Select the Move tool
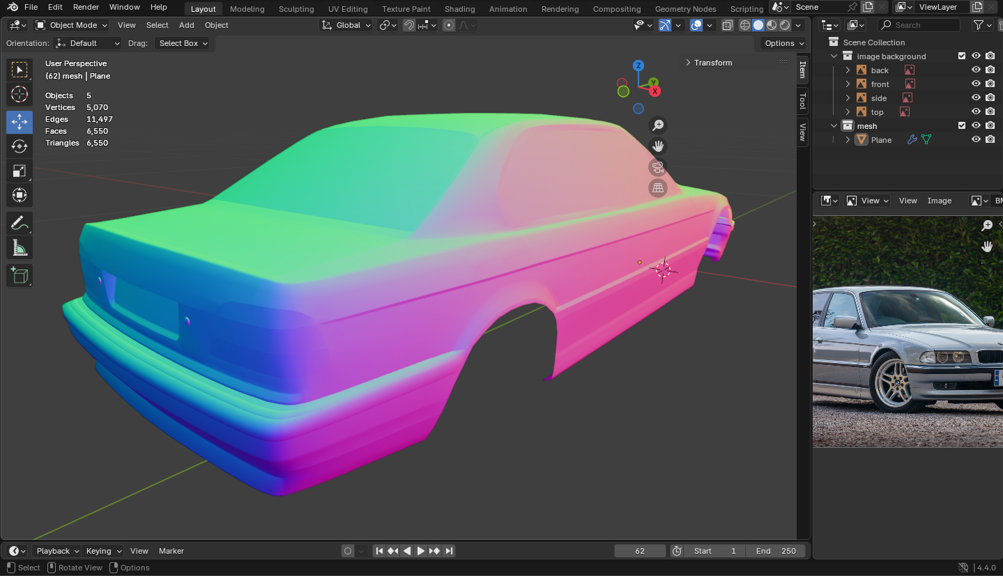1003x576 pixels. 20,122
